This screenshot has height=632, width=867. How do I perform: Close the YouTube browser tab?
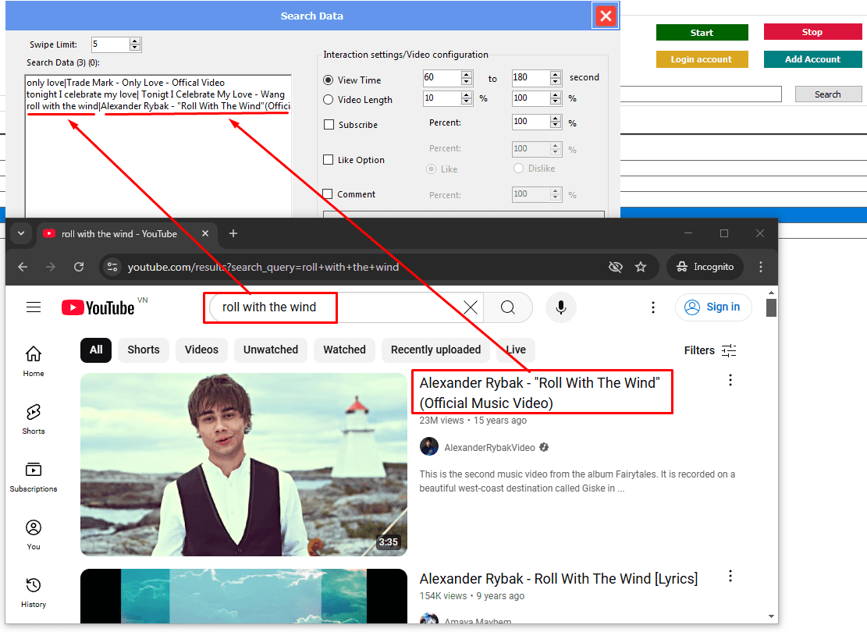coord(205,233)
